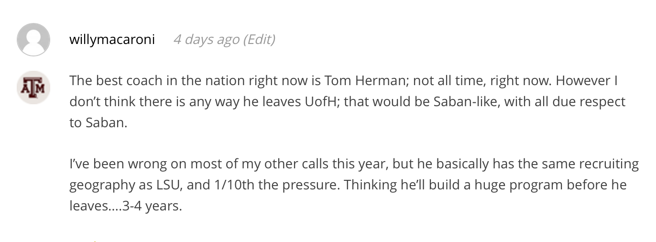Click the Edit link beside the timestamp
The image size is (656, 242).
[x=260, y=39]
